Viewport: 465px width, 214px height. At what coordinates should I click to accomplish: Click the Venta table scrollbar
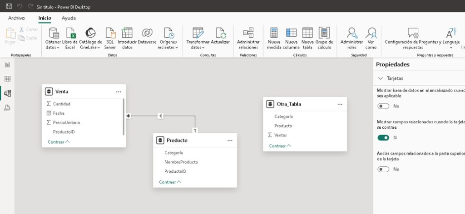tap(124, 117)
